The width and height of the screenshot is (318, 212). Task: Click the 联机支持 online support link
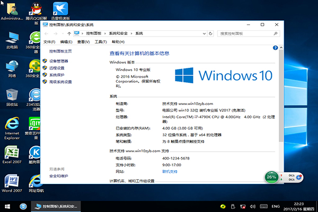coord(170,172)
